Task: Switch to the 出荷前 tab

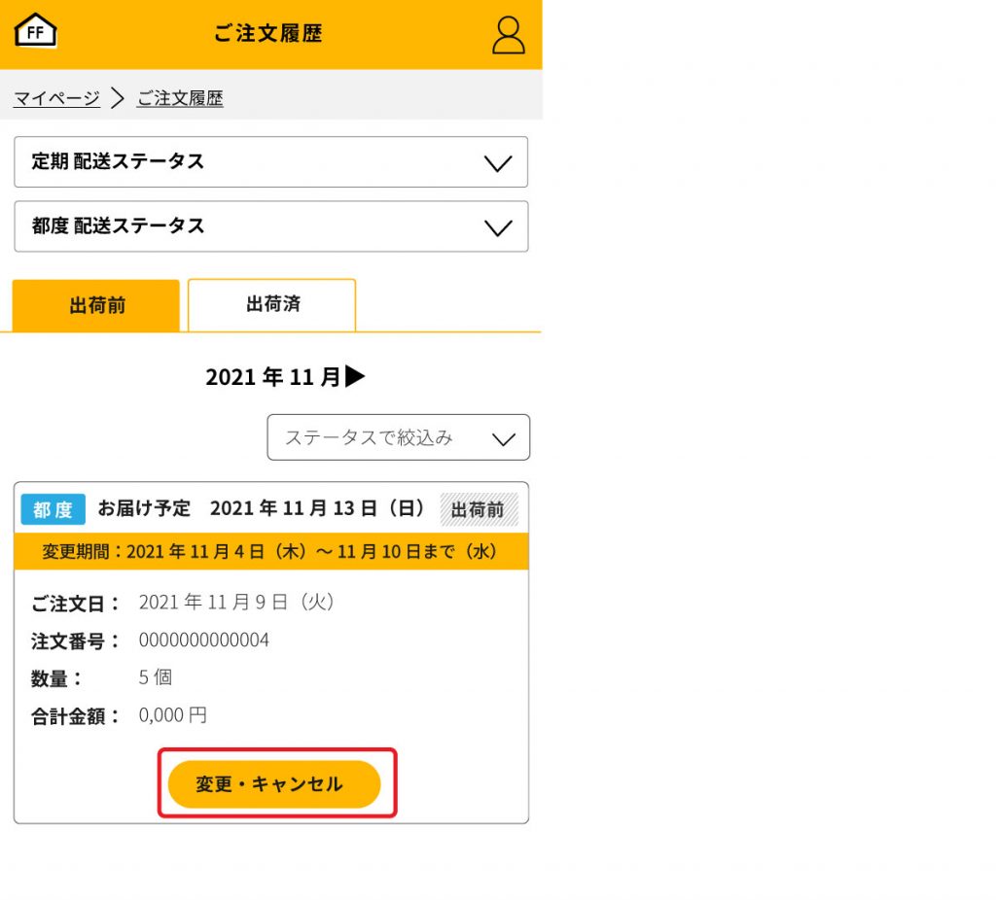Action: coord(96,305)
